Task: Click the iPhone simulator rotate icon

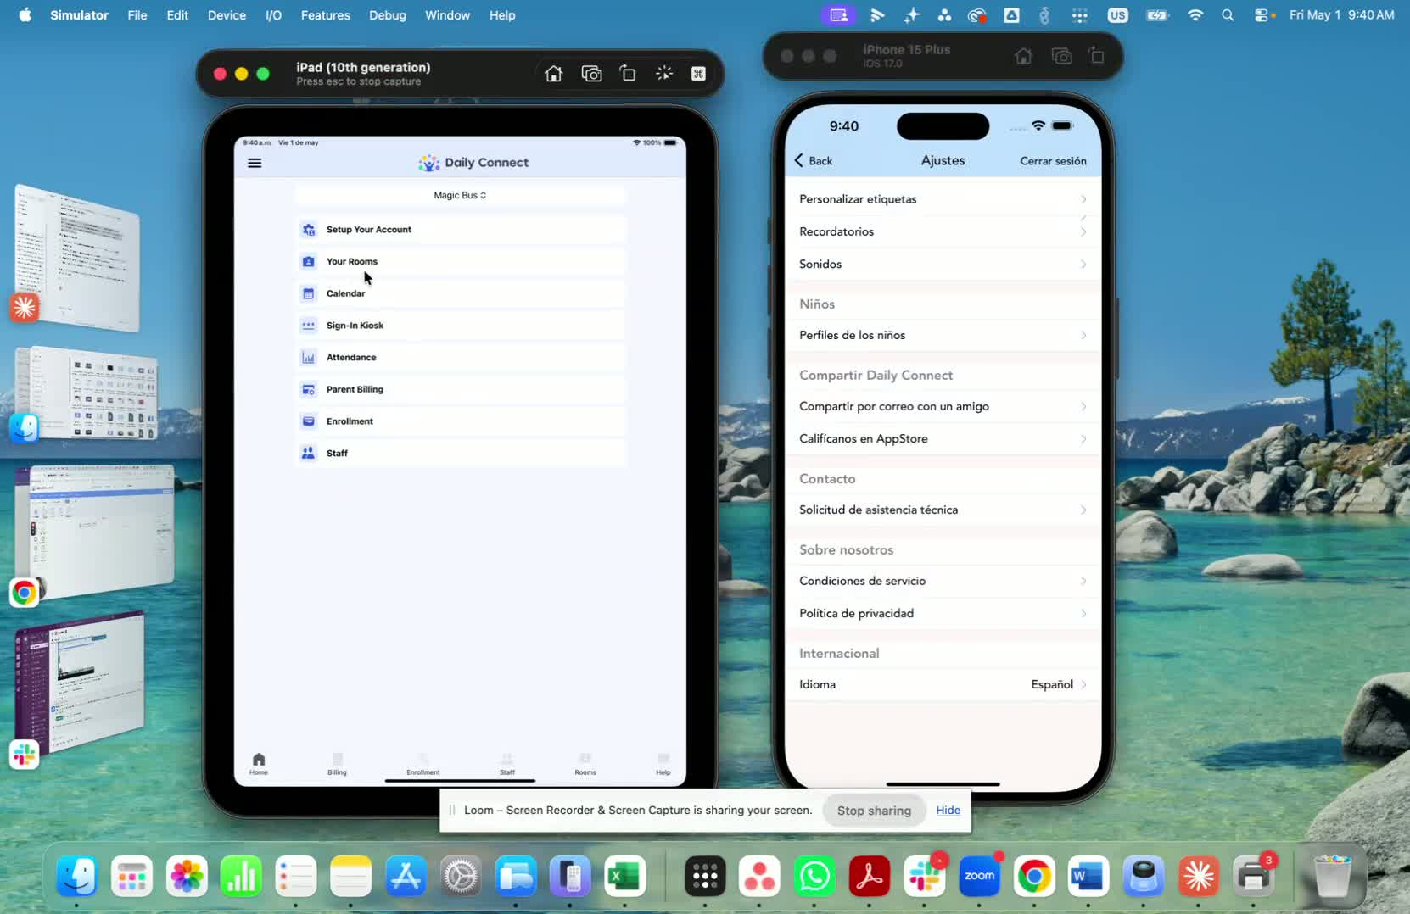Action: [x=1097, y=56]
